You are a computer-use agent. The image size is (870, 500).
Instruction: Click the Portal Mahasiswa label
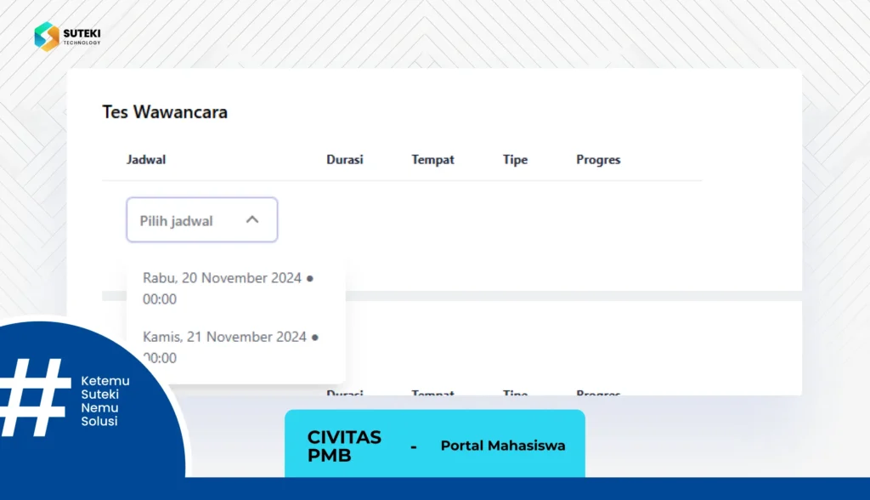click(503, 446)
